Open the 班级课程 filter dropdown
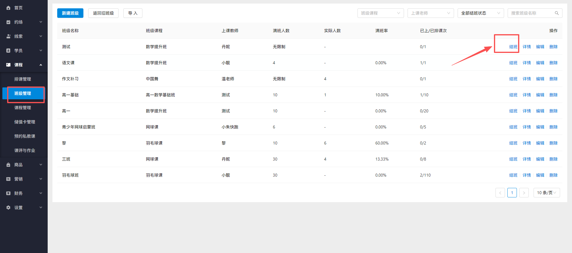 [x=380, y=13]
